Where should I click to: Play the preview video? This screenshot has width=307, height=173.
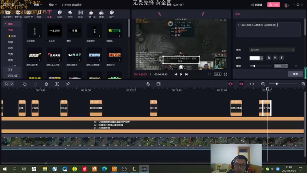pyautogui.click(x=181, y=74)
